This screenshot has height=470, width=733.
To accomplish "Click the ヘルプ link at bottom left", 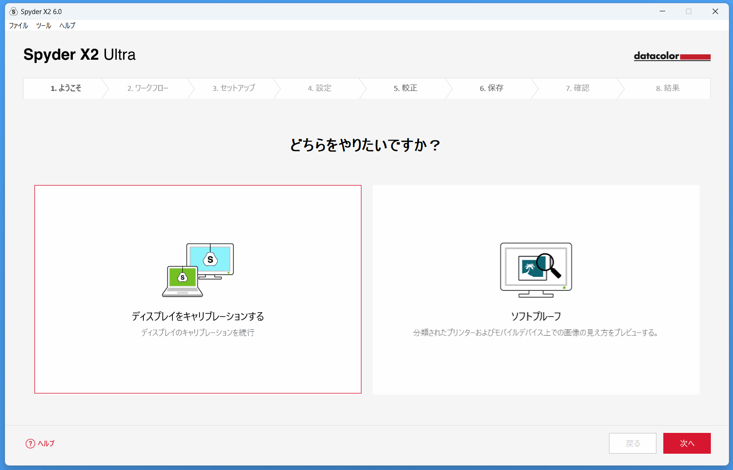I will [x=46, y=444].
